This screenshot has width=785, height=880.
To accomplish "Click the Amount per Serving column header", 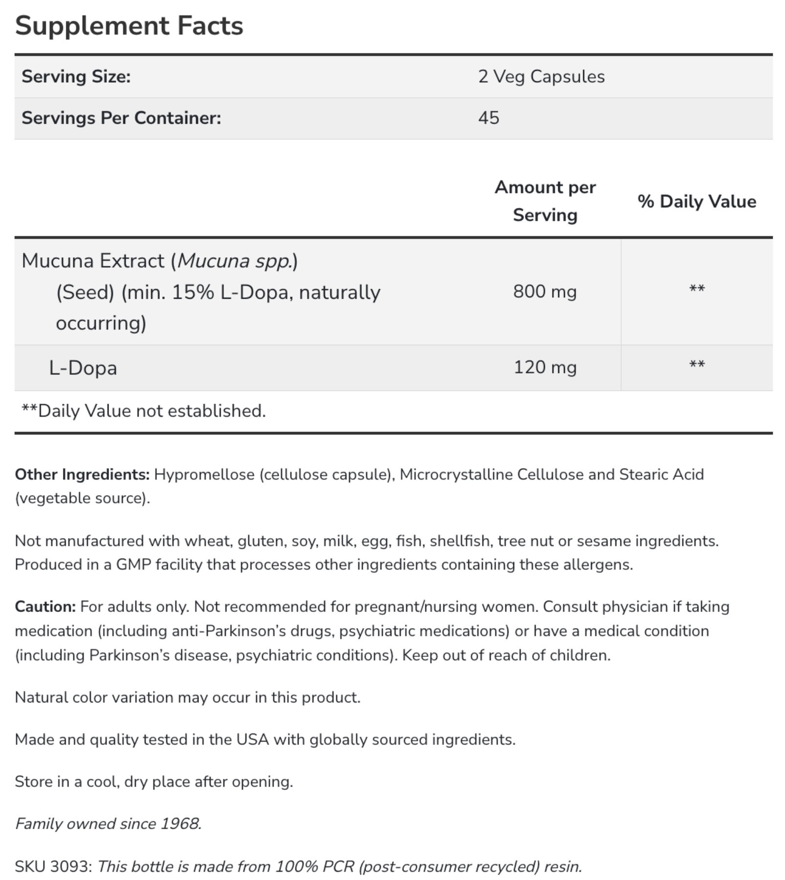I will pos(545,201).
